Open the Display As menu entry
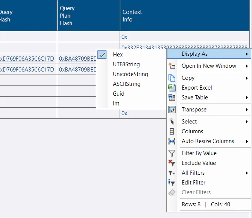This screenshot has width=252, height=218. point(209,54)
